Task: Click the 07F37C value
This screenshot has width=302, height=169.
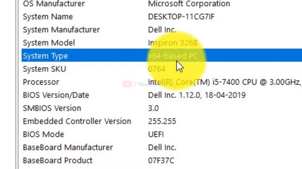Action: [161, 161]
